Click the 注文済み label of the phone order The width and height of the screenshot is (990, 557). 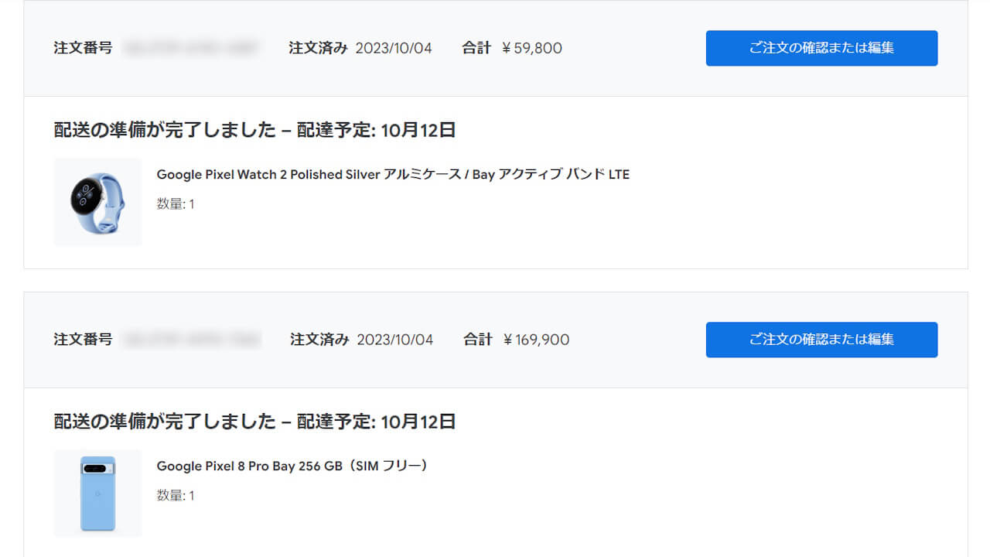tap(320, 340)
